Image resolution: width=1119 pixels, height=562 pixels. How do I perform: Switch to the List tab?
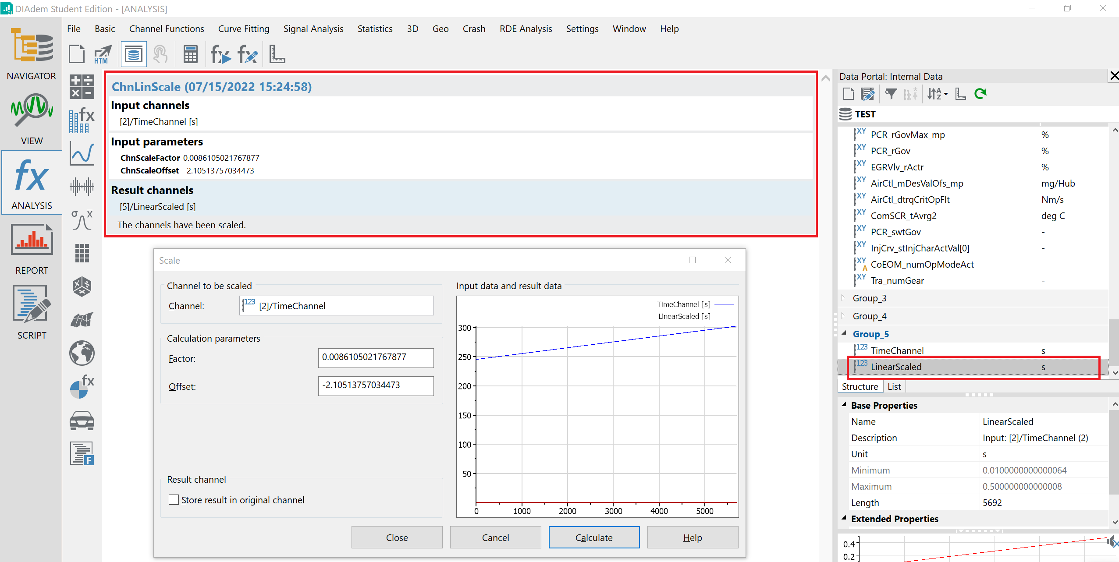(894, 387)
